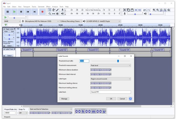Click OK in Label Sounds dialog
Screen dimensions: 180x119
click(111, 98)
